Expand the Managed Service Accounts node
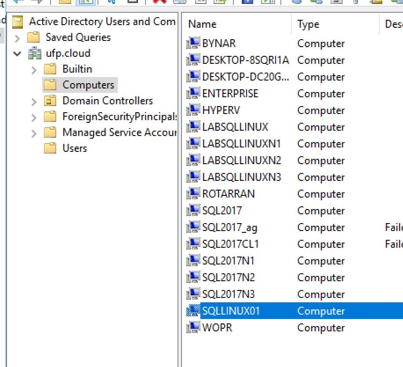 tap(34, 133)
